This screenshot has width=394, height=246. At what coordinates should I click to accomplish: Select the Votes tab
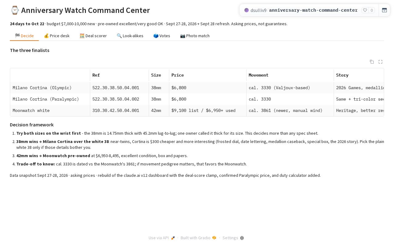click(x=162, y=36)
